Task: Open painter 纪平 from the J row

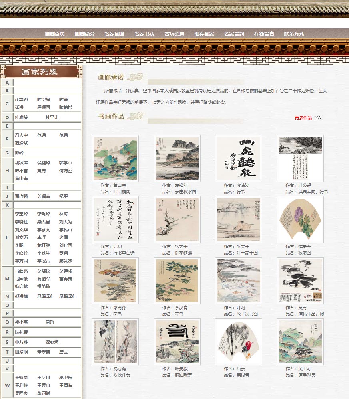Action: click(x=64, y=196)
